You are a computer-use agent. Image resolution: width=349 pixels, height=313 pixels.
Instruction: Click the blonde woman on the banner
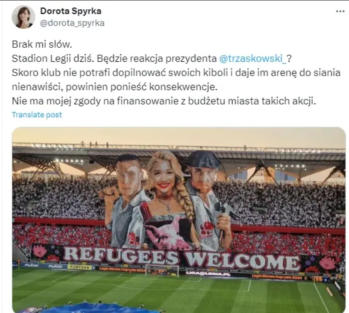pos(169,196)
